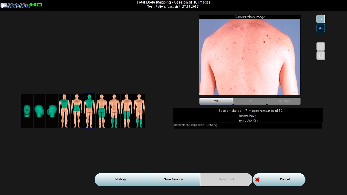Click the 'upper back' label
Image resolution: width=347 pixels, height=195 pixels.
[x=248, y=115]
